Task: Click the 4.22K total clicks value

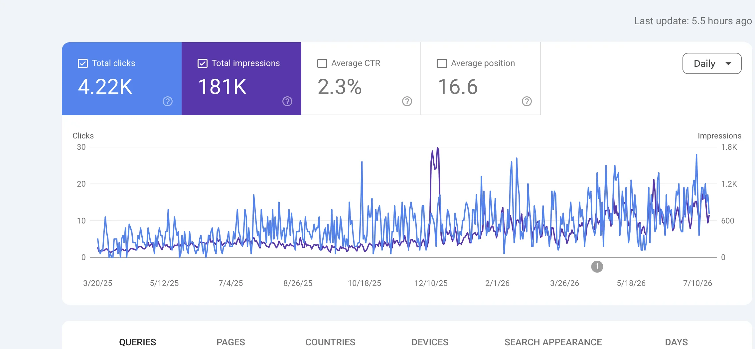Action: 105,87
